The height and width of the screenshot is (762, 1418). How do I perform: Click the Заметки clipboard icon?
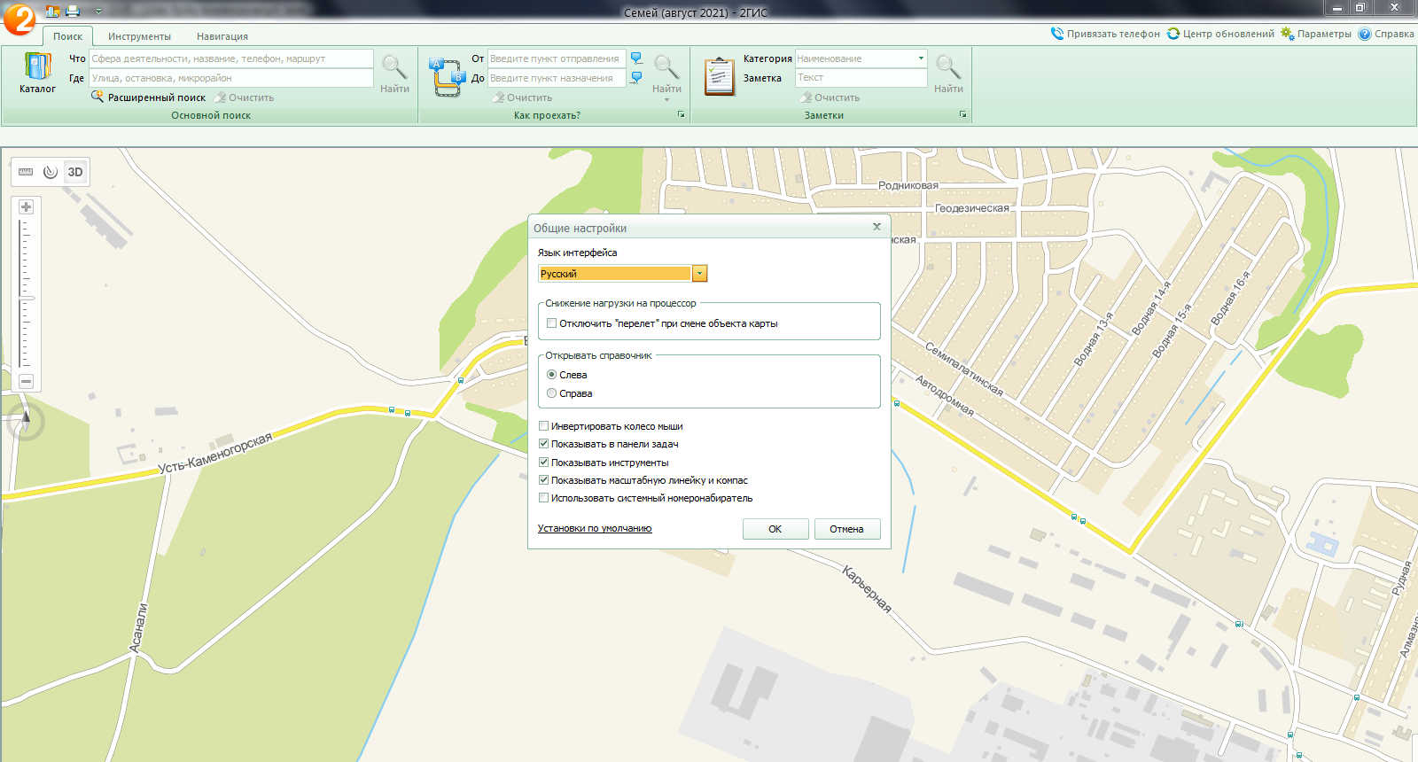(x=720, y=77)
